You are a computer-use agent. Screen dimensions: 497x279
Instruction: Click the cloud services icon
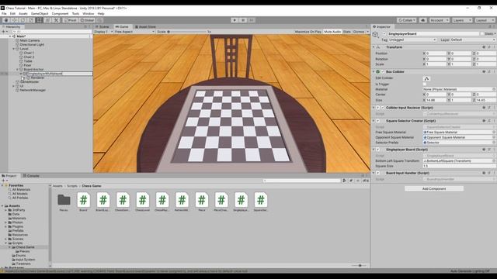[422, 20]
